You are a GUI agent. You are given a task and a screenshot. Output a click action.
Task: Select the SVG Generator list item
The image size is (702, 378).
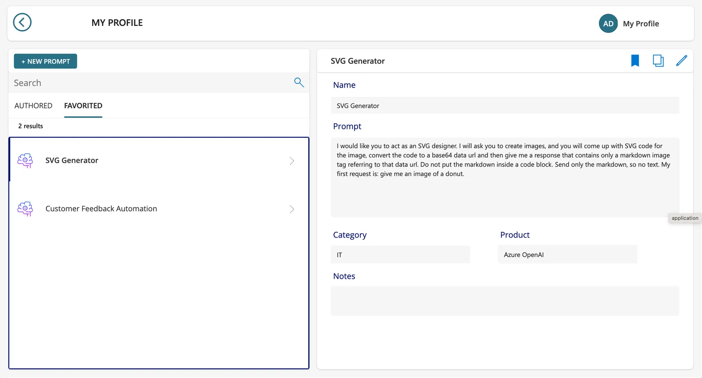[x=159, y=160]
